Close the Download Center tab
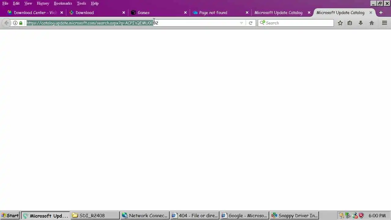The image size is (391, 220). pos(62,13)
